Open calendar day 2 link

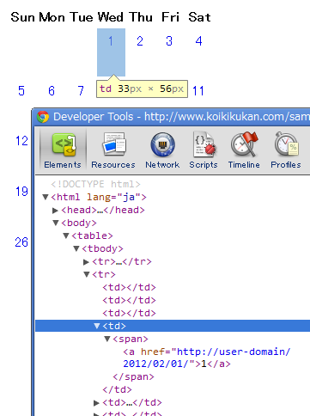(x=140, y=41)
